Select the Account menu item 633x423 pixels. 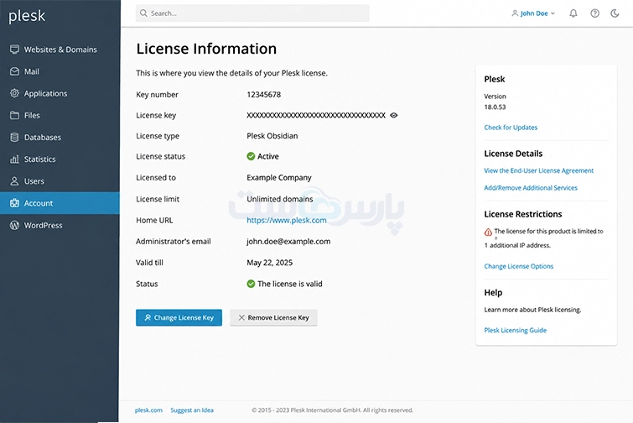coord(60,203)
